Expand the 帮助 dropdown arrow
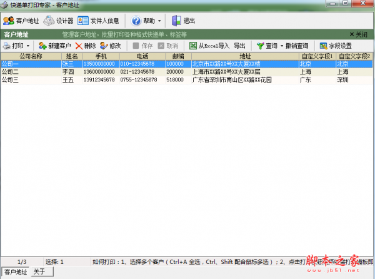 (x=159, y=21)
